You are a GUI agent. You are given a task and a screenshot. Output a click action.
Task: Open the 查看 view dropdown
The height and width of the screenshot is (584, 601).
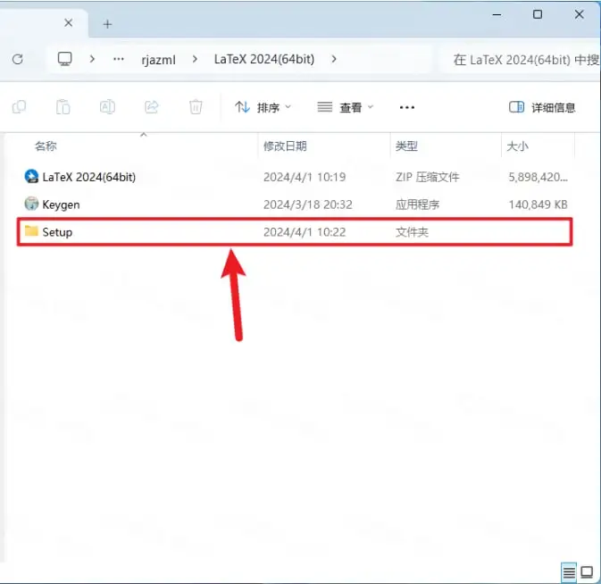(345, 107)
